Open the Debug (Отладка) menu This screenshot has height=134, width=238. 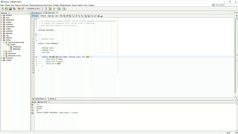tap(56, 5)
